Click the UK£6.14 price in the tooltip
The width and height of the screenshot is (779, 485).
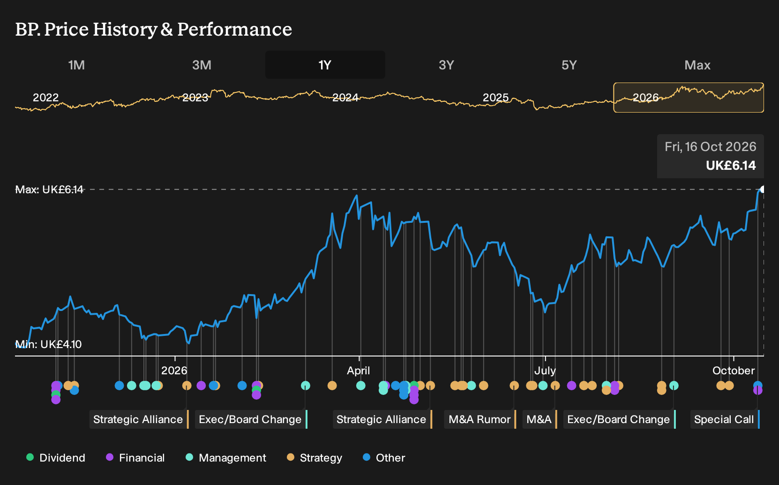[x=731, y=166]
